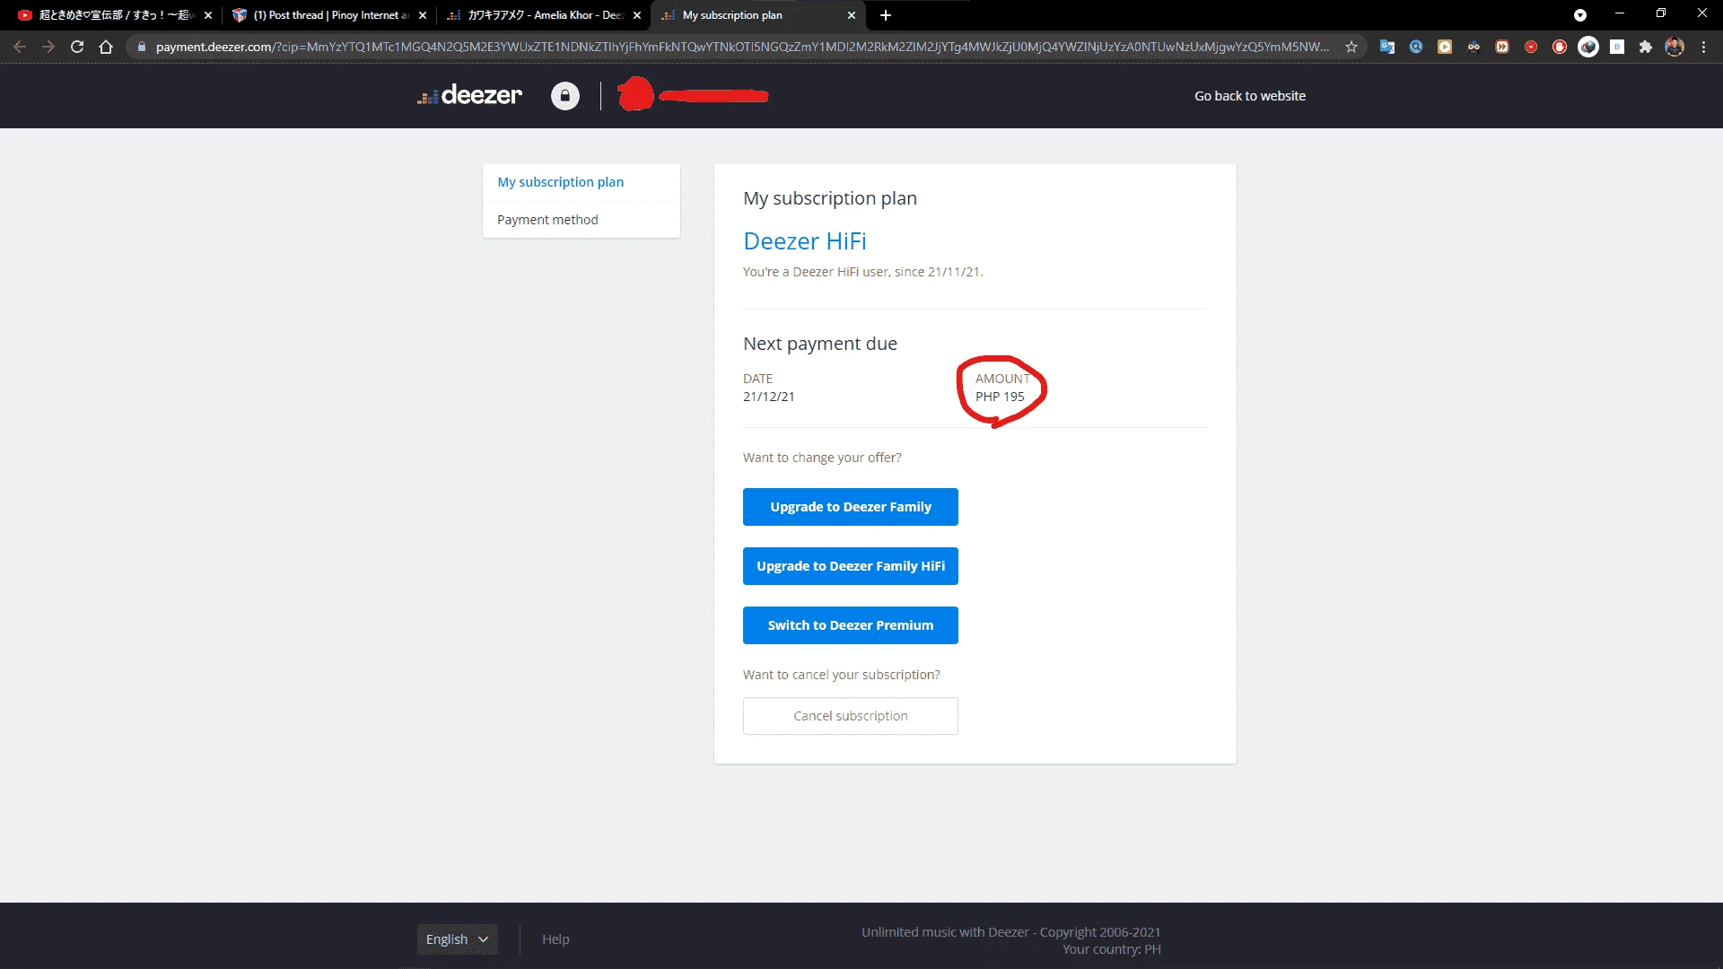Close the YouTube tab

(208, 15)
